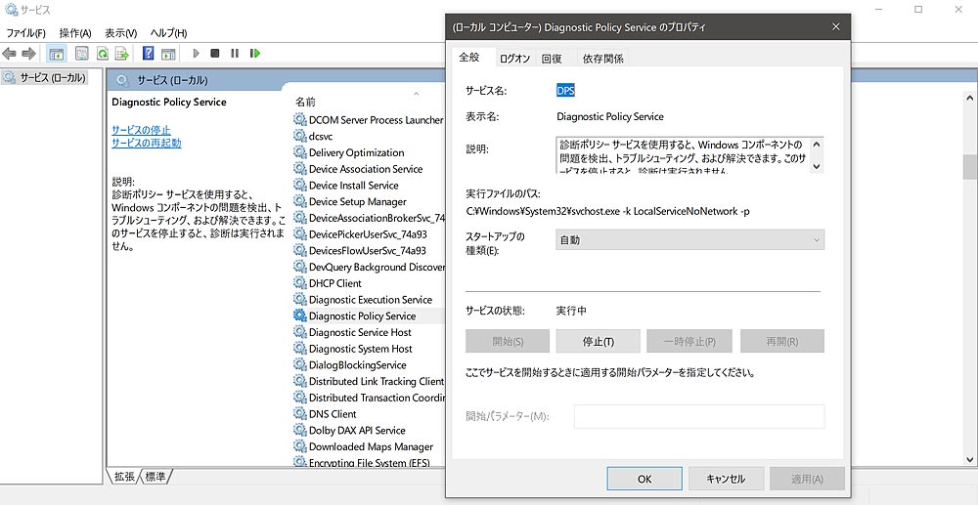Click gear icon beside Delivery Optimization
The image size is (978, 505).
pyautogui.click(x=300, y=152)
